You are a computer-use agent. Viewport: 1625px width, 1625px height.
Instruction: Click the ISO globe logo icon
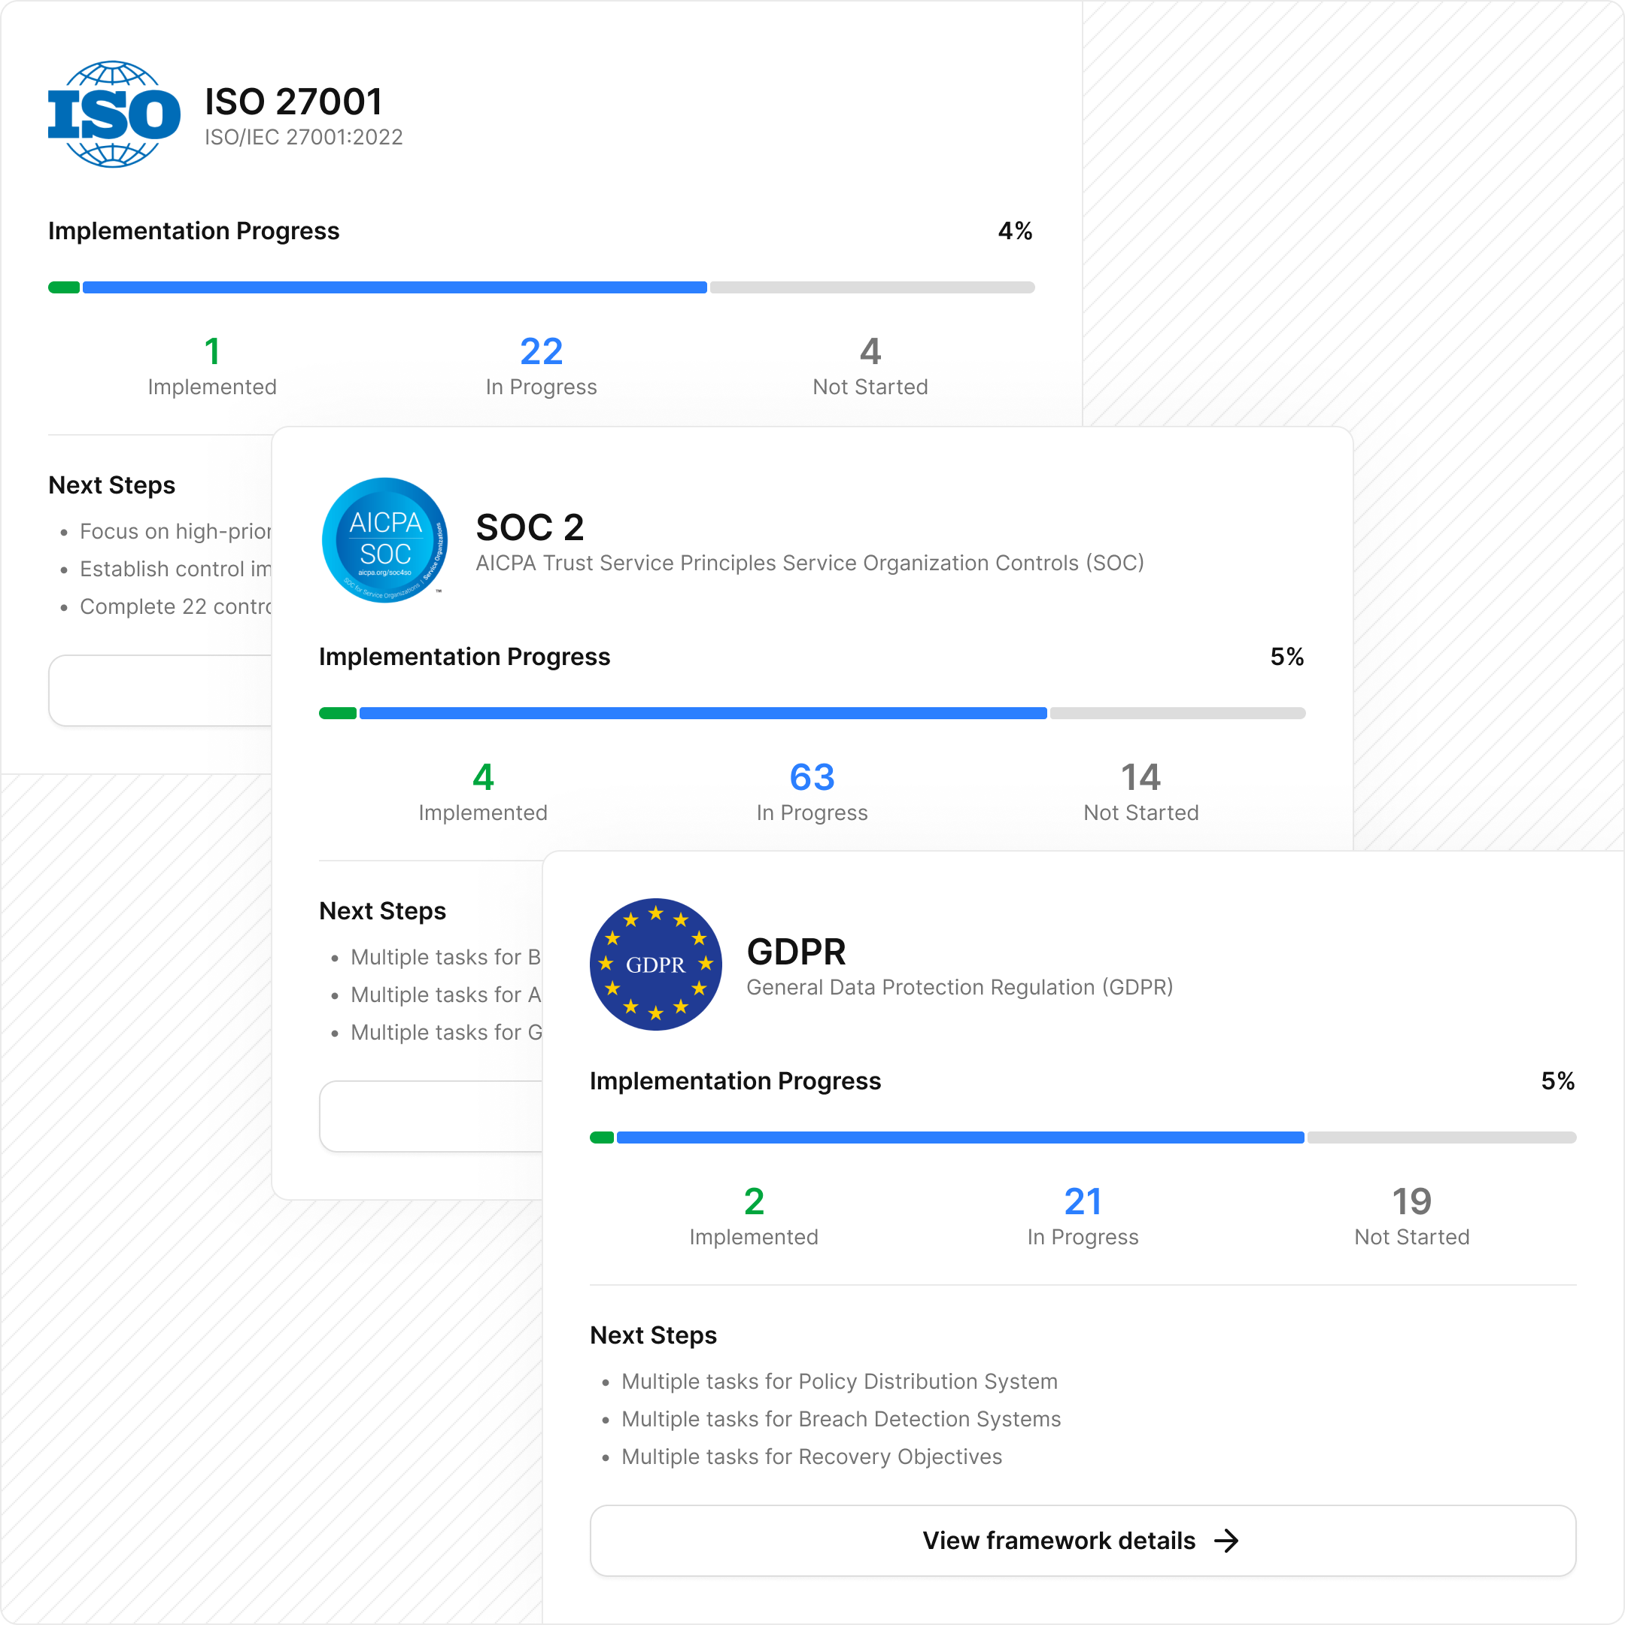(114, 114)
